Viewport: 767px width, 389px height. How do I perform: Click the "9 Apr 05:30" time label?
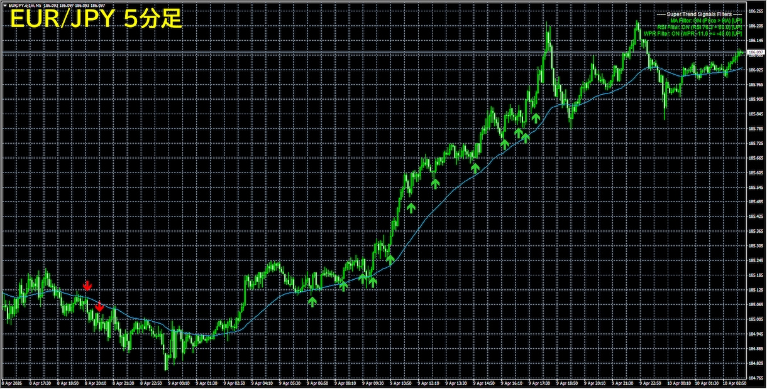click(291, 382)
